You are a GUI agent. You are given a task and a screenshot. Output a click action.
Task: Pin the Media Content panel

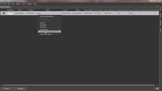click(157, 7)
